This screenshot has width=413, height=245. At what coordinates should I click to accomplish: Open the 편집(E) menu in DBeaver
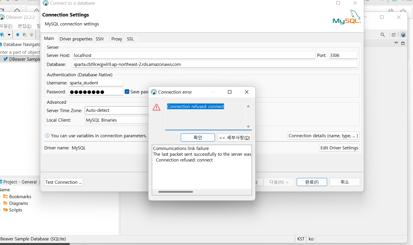pos(25,26)
